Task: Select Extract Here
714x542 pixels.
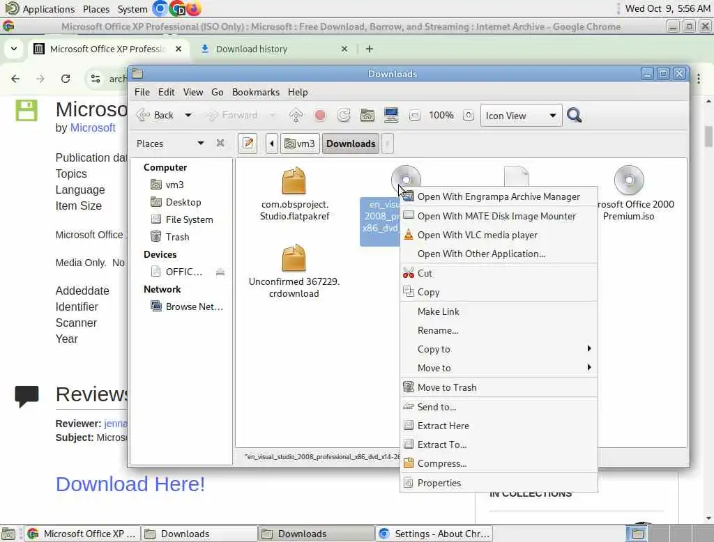Action: (499, 426)
